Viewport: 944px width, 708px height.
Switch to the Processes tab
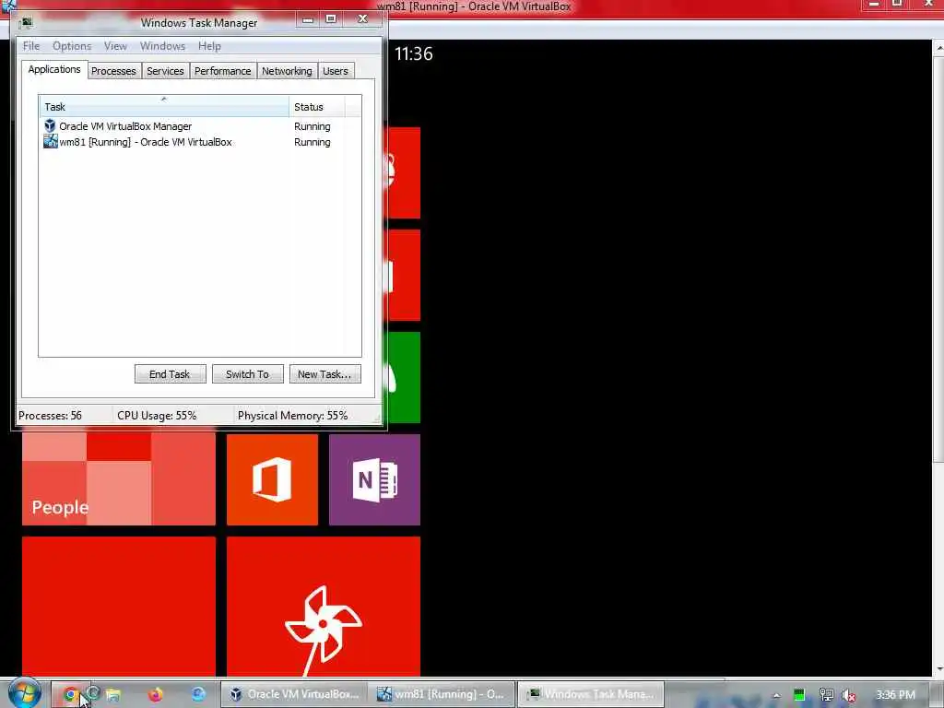pos(113,71)
